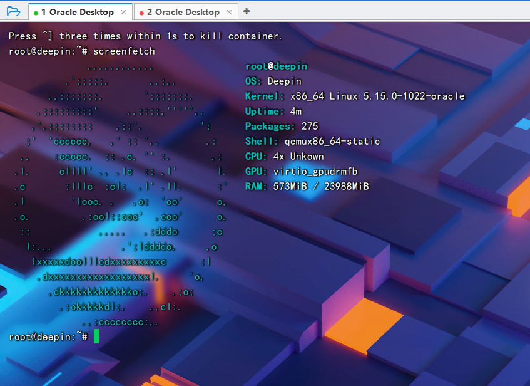Screen dimensions: 530x386
Task: Open the session folder icon
Action: tap(14, 11)
